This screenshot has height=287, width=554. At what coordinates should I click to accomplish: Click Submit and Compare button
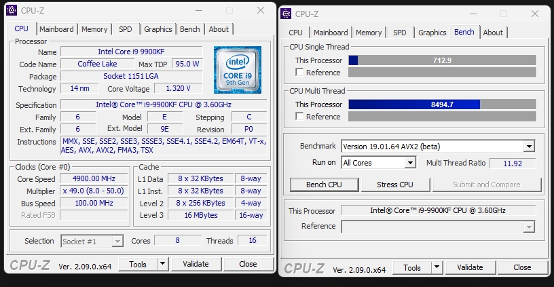click(487, 185)
